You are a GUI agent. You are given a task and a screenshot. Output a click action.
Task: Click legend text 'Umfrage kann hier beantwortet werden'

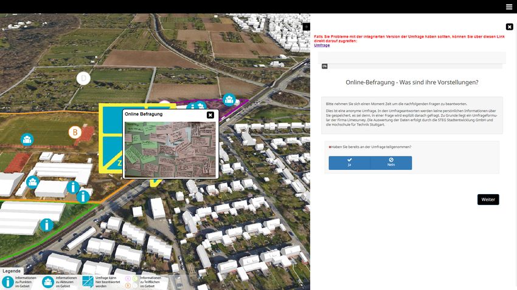[x=108, y=282]
